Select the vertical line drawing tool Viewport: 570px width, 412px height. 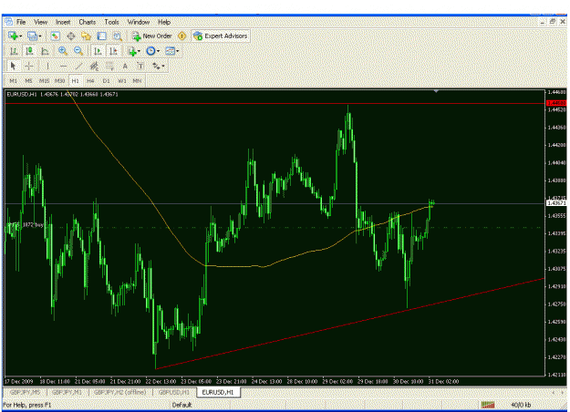[47, 67]
